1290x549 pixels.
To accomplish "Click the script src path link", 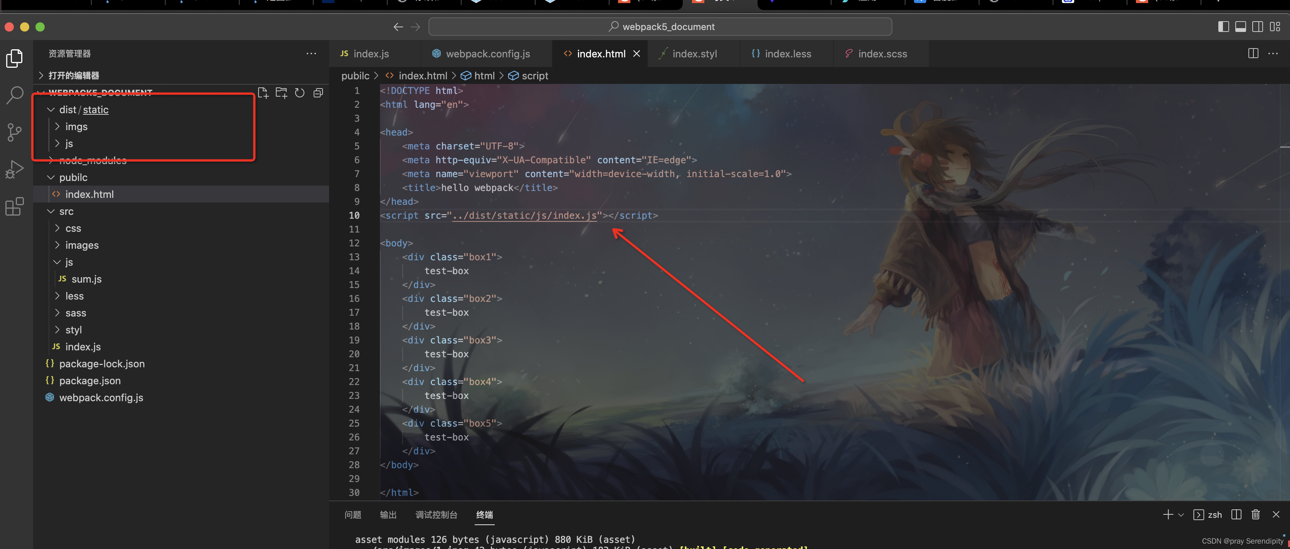I will [x=524, y=216].
